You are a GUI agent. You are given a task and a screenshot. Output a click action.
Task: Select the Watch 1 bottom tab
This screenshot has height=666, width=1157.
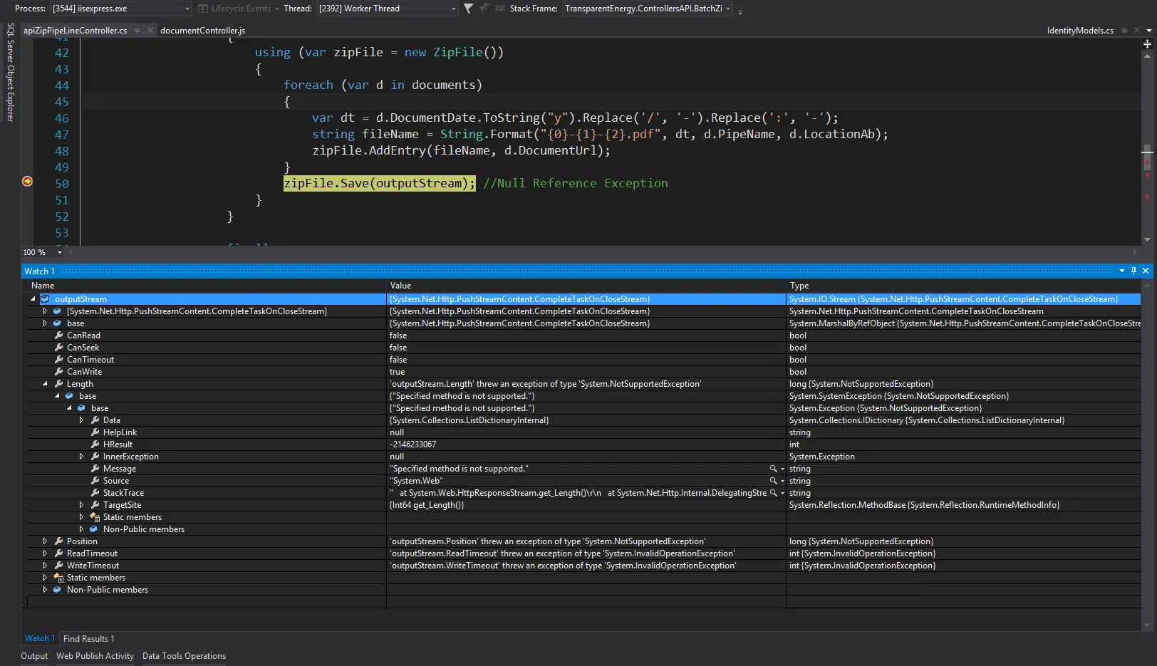click(x=39, y=639)
